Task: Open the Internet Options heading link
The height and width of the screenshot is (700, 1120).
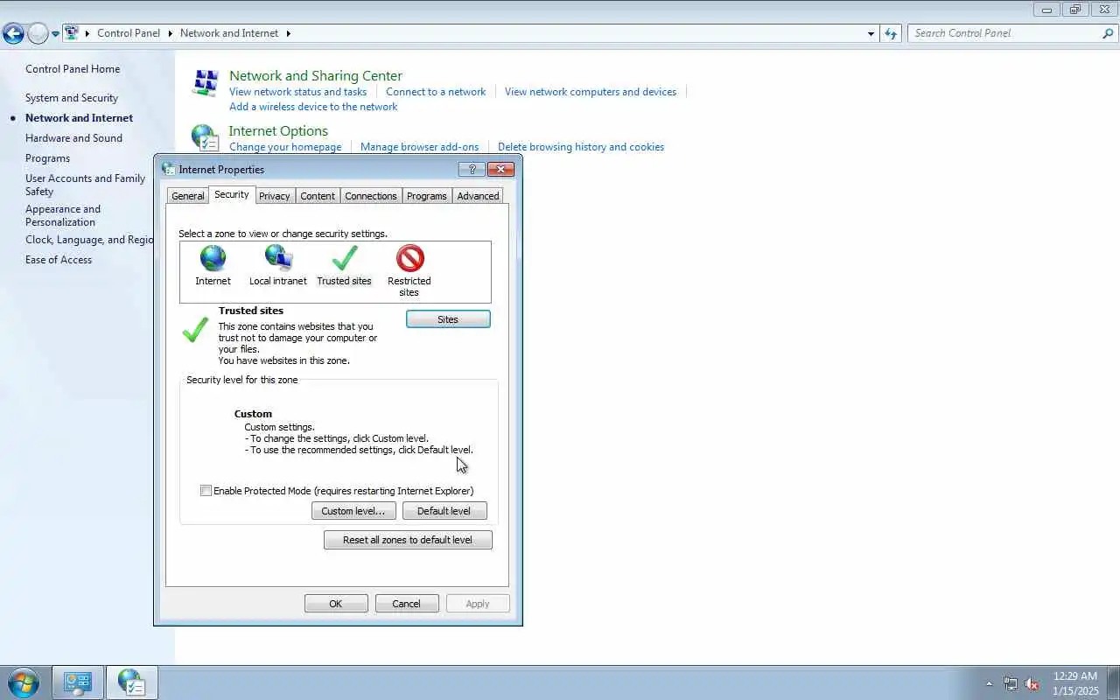Action: tap(278, 131)
